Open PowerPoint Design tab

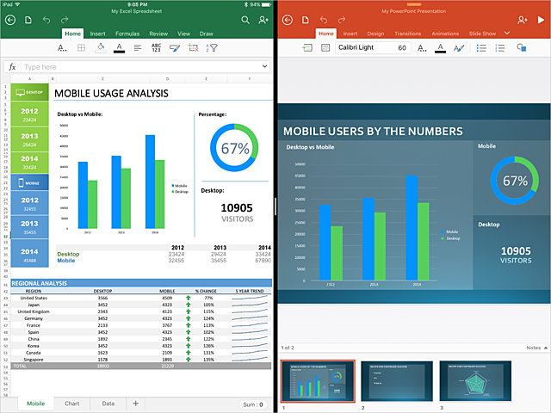tap(375, 34)
